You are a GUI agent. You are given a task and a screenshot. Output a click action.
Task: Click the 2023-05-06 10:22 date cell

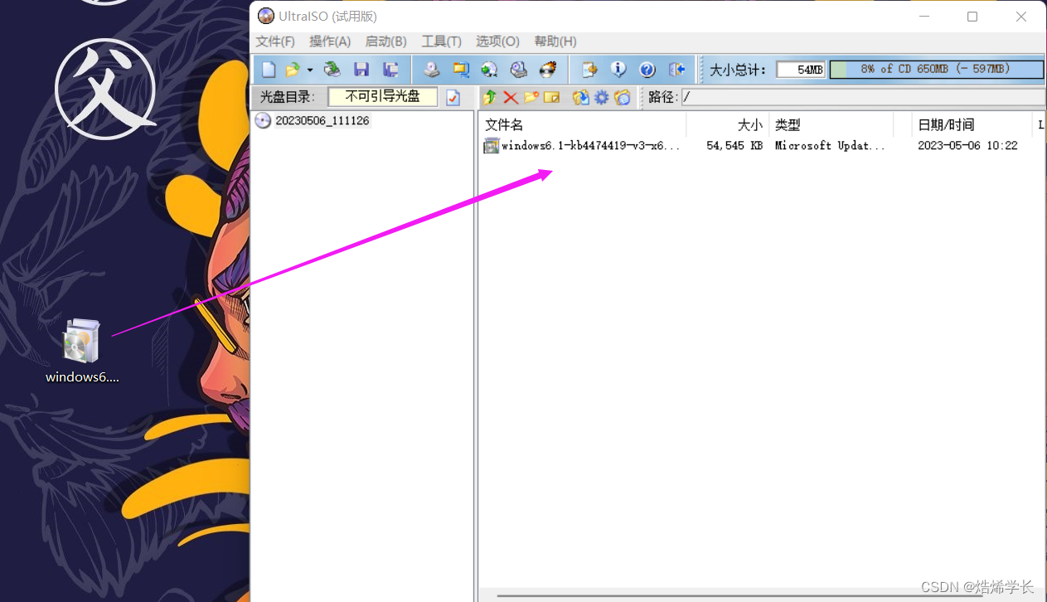click(x=967, y=146)
